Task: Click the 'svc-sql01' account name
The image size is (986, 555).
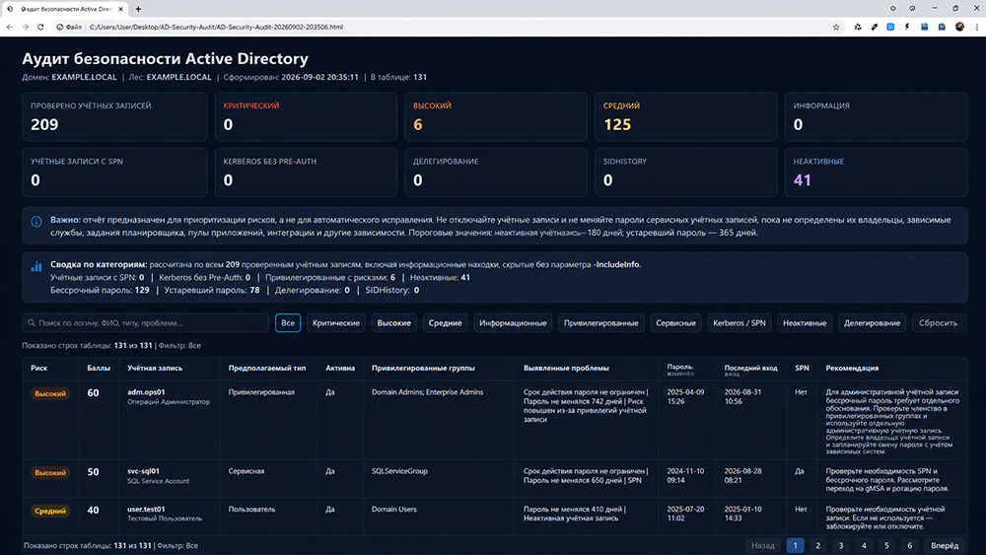Action: (x=143, y=471)
